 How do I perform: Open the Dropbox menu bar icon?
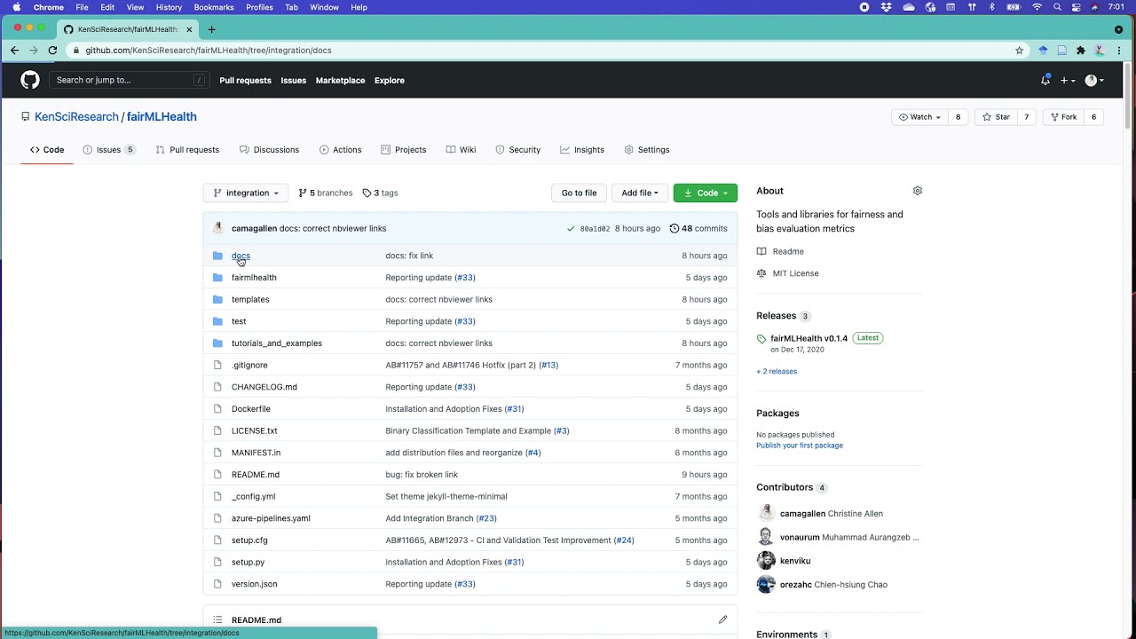click(886, 7)
